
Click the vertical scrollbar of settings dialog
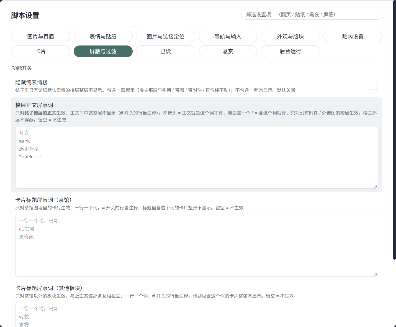pyautogui.click(x=394, y=130)
